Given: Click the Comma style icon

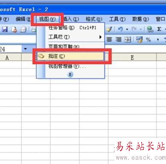Looking at the screenshot, I should click(158, 39).
